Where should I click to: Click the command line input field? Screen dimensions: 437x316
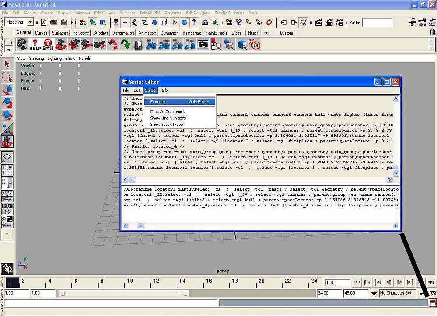pos(111,303)
